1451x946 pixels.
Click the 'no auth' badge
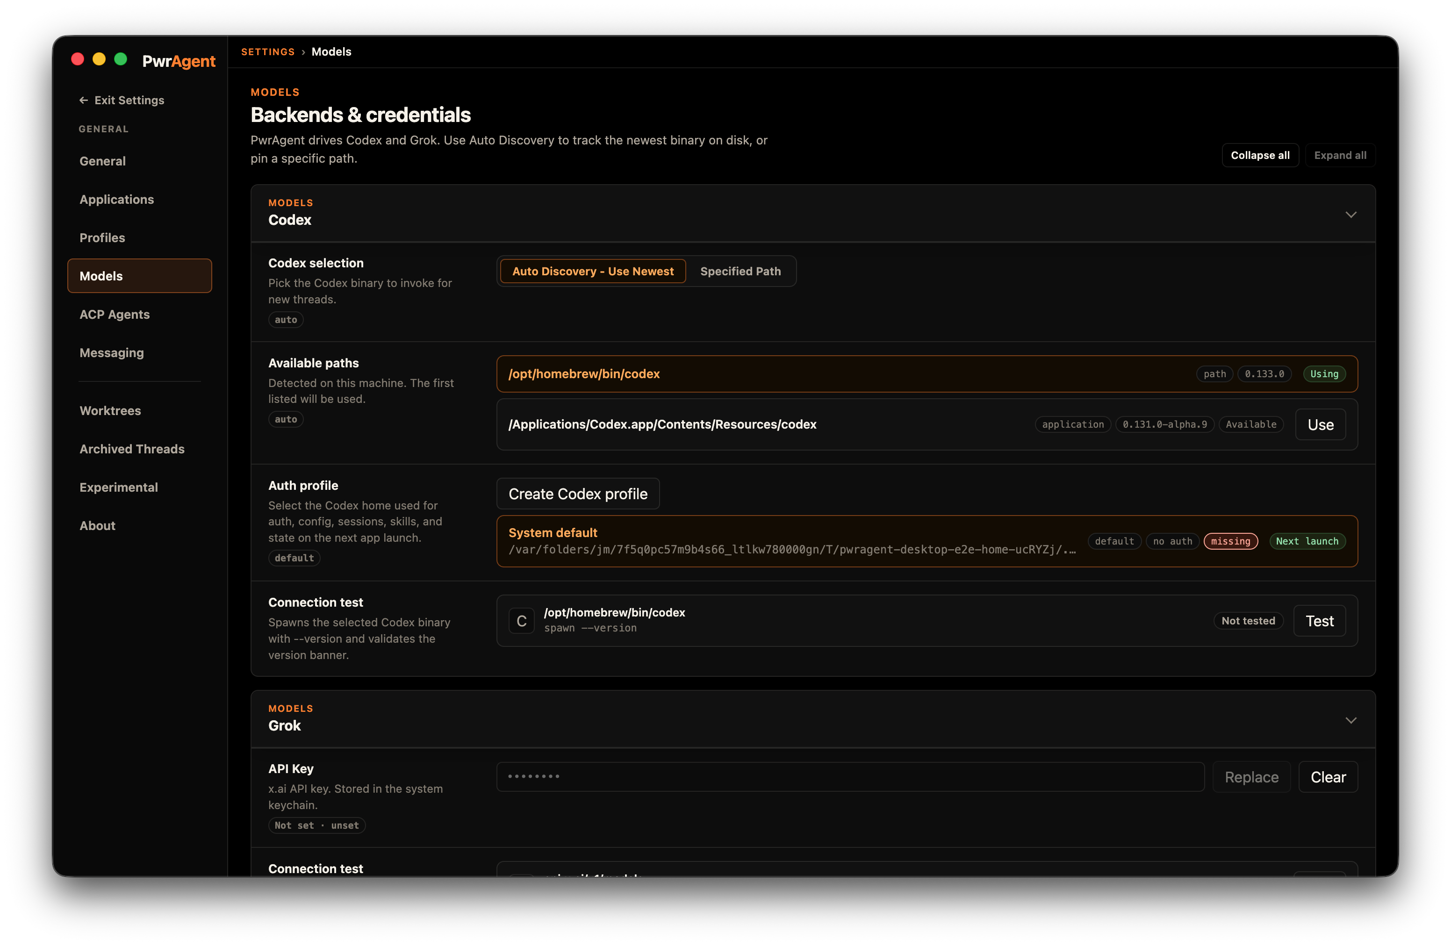pyautogui.click(x=1172, y=541)
